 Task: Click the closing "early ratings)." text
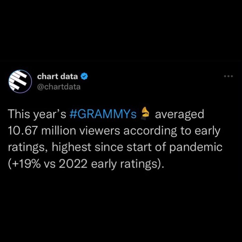click(x=127, y=164)
